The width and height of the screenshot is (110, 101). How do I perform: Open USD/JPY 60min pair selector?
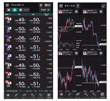tap(90, 12)
